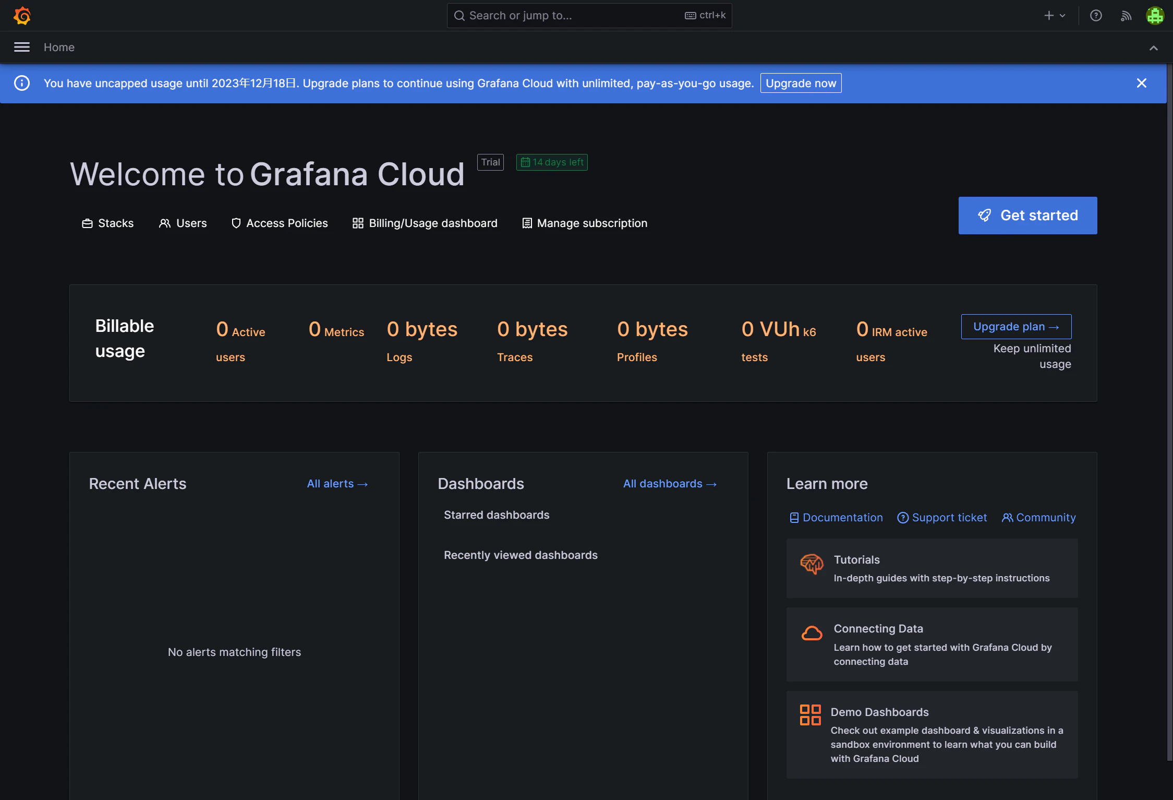Click the Home breadcrumb
This screenshot has width=1173, height=800.
59,47
